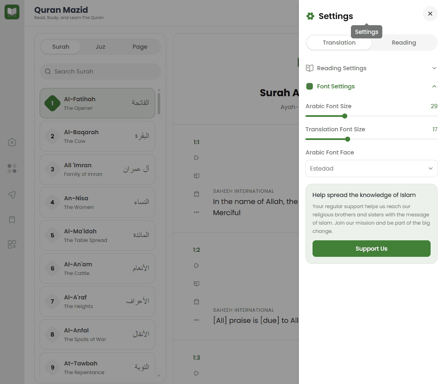Click the Quran Mazid book logo
Image resolution: width=443 pixels, height=384 pixels.
(x=12, y=12)
